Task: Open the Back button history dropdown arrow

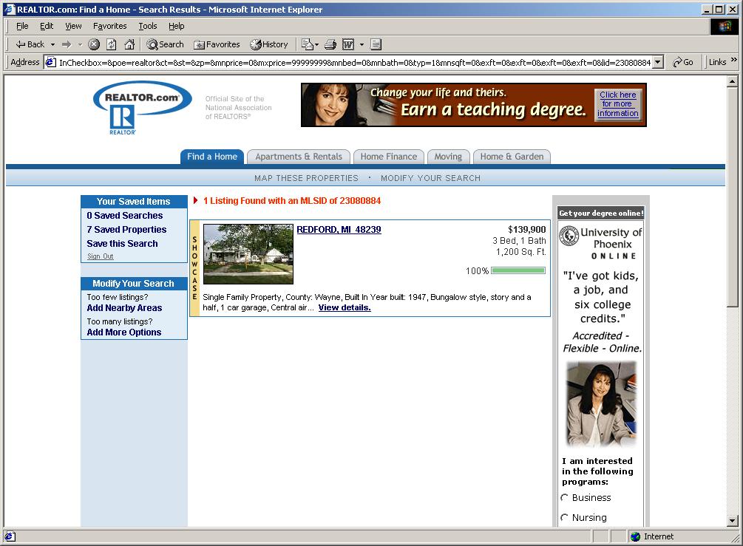Action: tap(52, 44)
